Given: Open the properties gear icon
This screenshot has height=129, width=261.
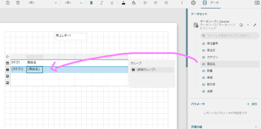Looking at the screenshot, I should (193, 3).
